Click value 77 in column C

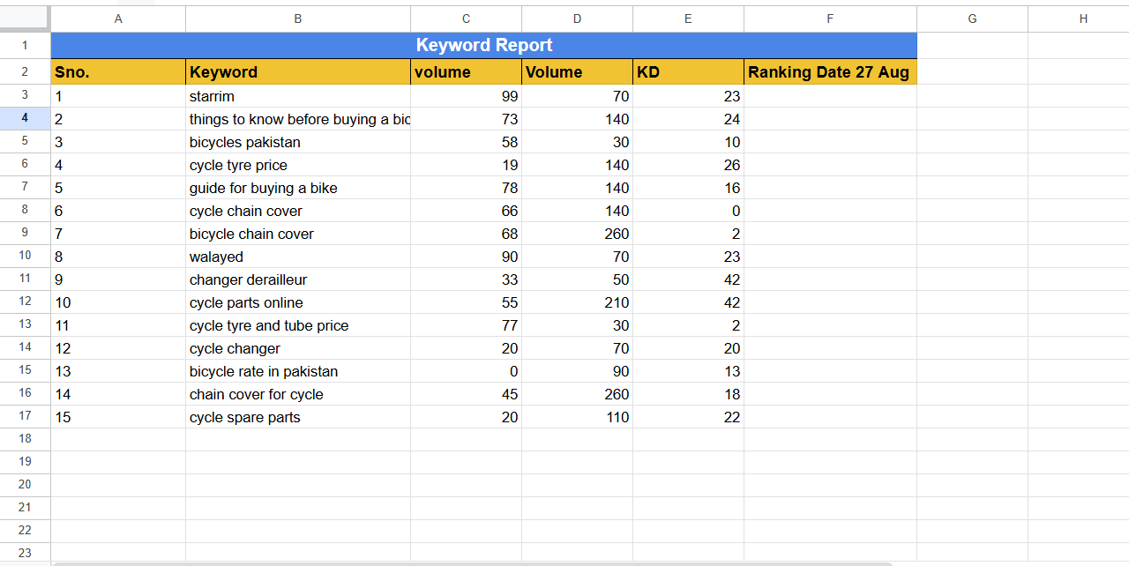pyautogui.click(x=466, y=325)
